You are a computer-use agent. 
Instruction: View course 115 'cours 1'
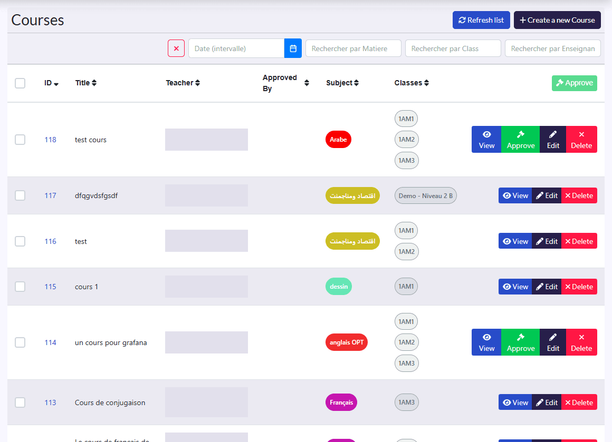[515, 287]
